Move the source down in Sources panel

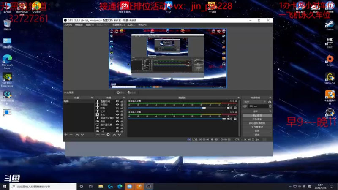coord(120,135)
